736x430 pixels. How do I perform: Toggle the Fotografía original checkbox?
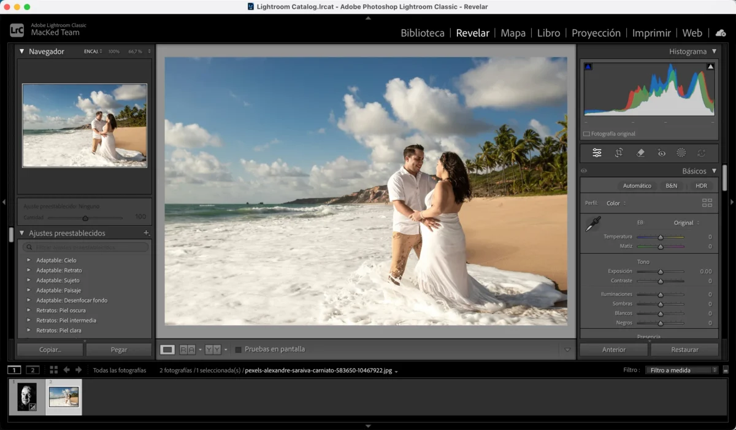pos(586,134)
